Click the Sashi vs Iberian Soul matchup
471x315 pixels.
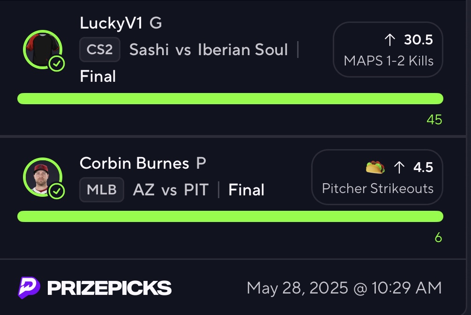[209, 50]
